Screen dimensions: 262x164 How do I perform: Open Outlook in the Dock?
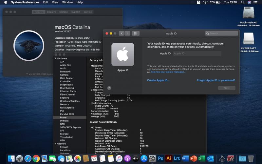210,158
